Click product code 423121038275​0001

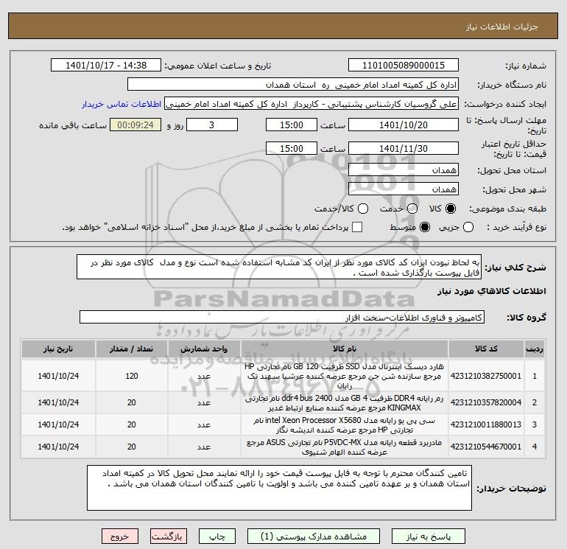(486, 376)
